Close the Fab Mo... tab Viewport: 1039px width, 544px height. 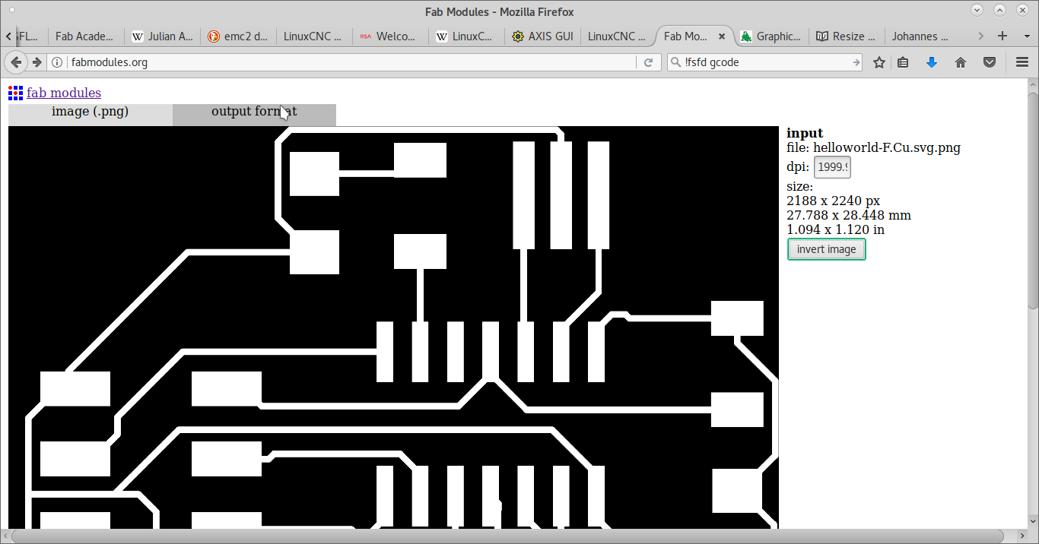[722, 36]
